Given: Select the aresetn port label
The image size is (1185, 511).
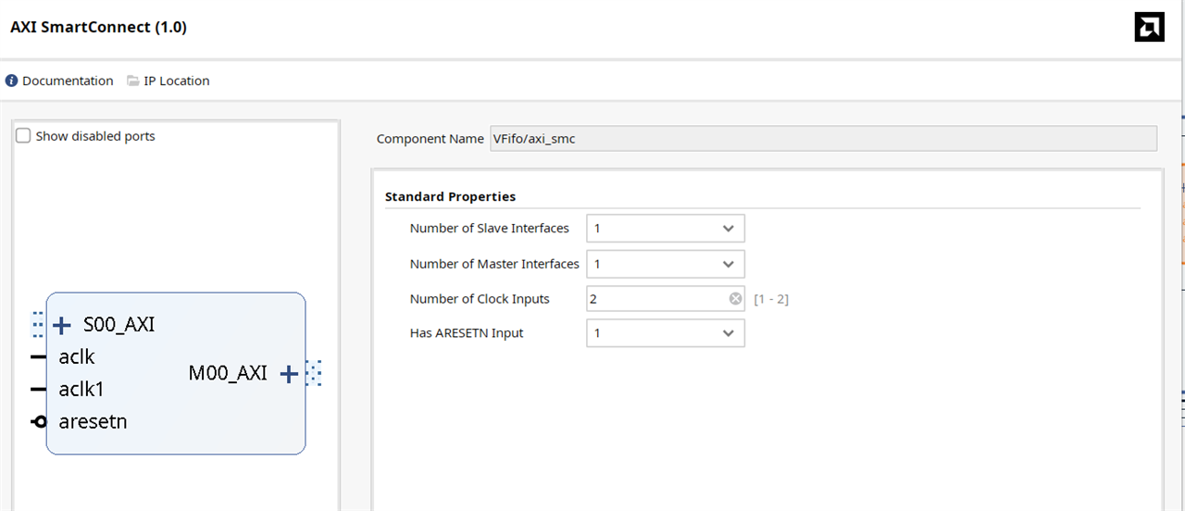Looking at the screenshot, I should pyautogui.click(x=93, y=421).
